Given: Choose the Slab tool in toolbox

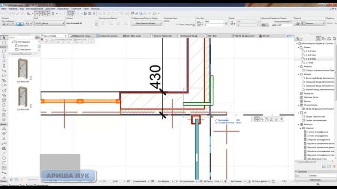Looking at the screenshot, I should pyautogui.click(x=4, y=76).
